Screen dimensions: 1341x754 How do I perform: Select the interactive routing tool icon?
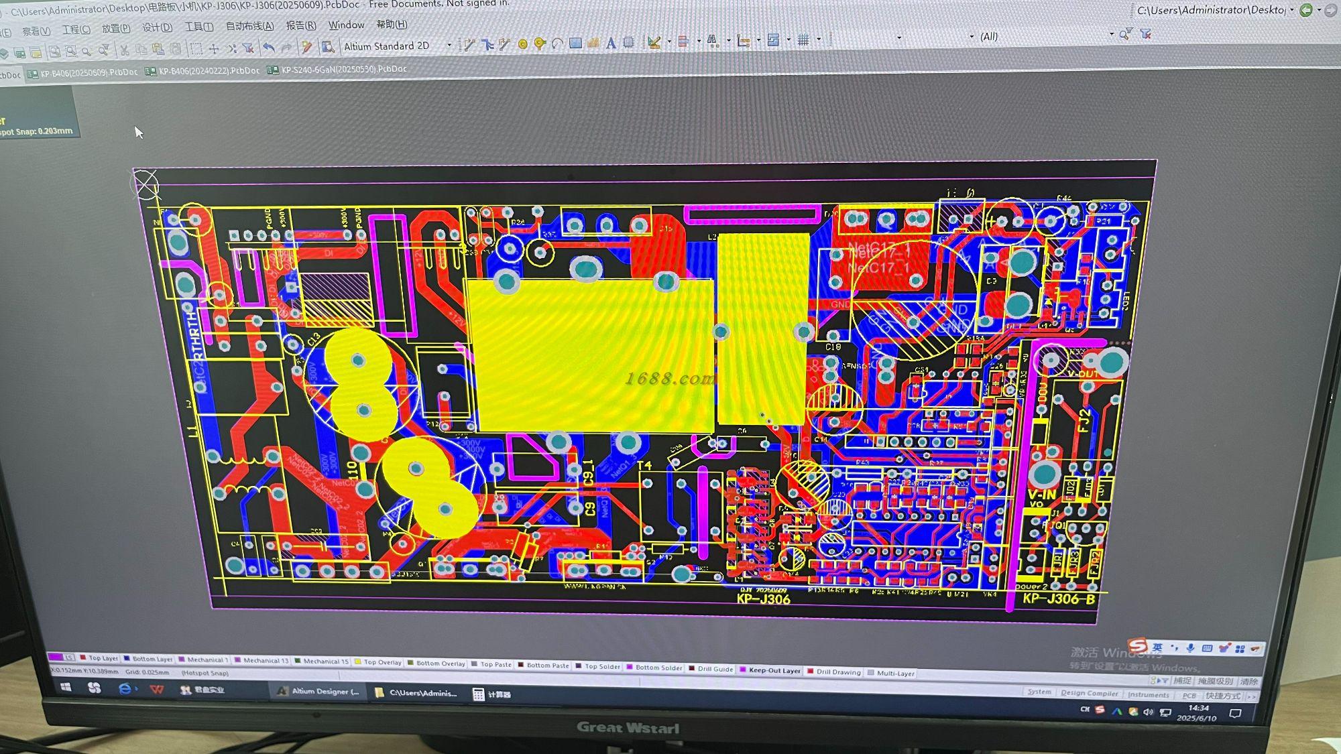tap(469, 45)
